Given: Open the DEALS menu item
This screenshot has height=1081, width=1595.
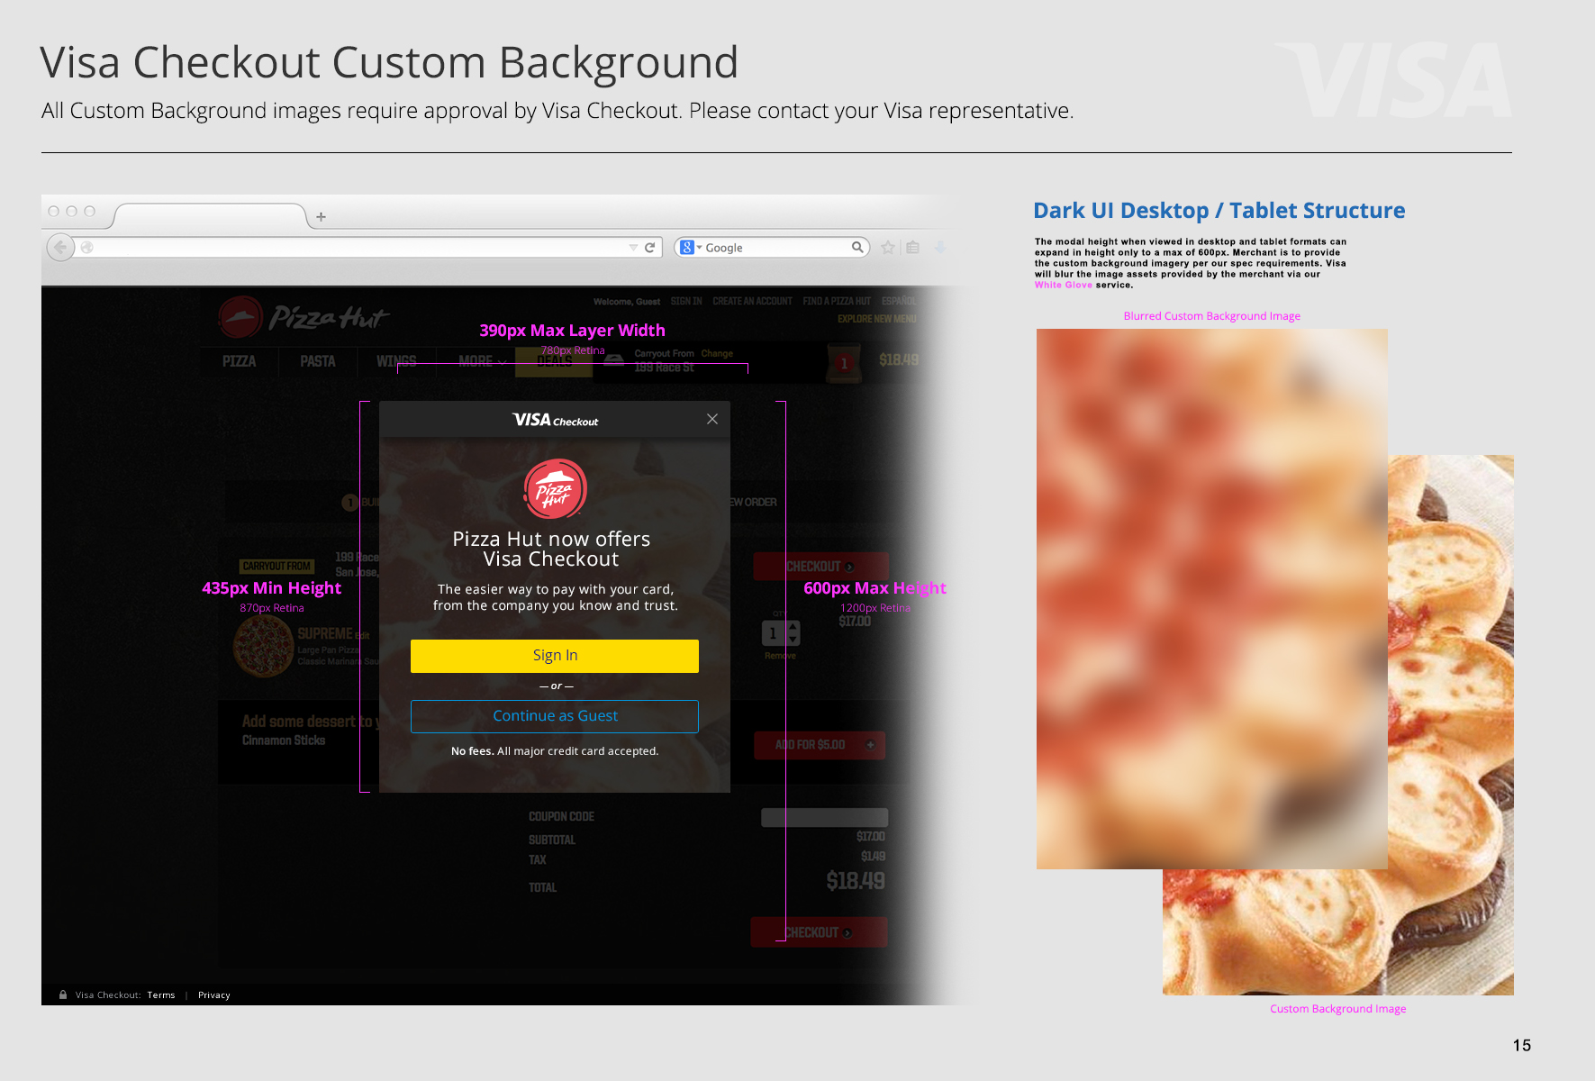Looking at the screenshot, I should [x=554, y=362].
